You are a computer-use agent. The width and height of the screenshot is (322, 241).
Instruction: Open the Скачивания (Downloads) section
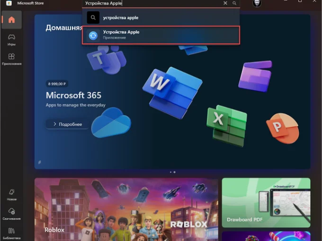click(x=11, y=214)
